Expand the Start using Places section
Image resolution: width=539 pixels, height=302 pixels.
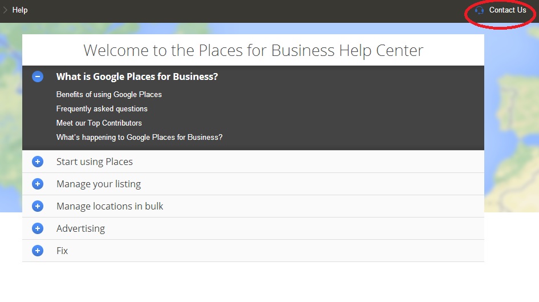pos(95,162)
